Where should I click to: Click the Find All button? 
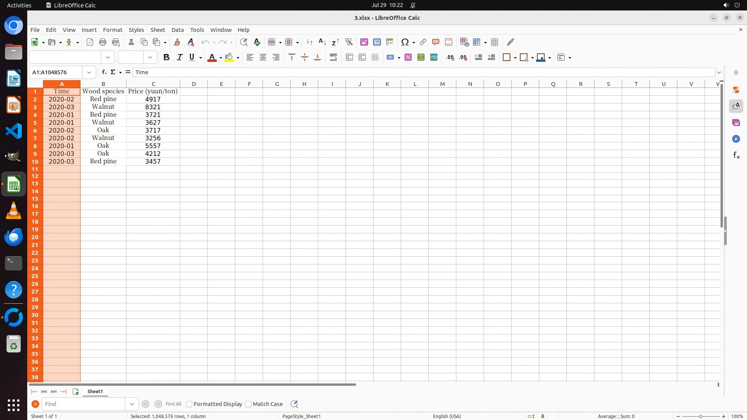tap(173, 404)
